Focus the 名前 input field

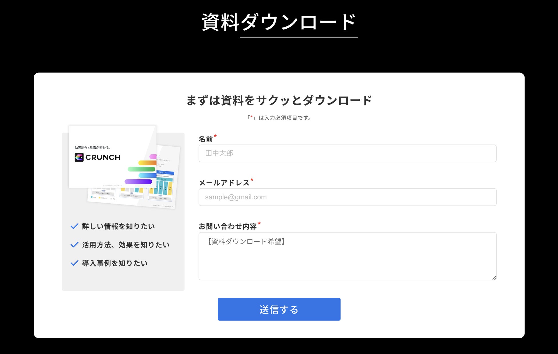point(347,154)
